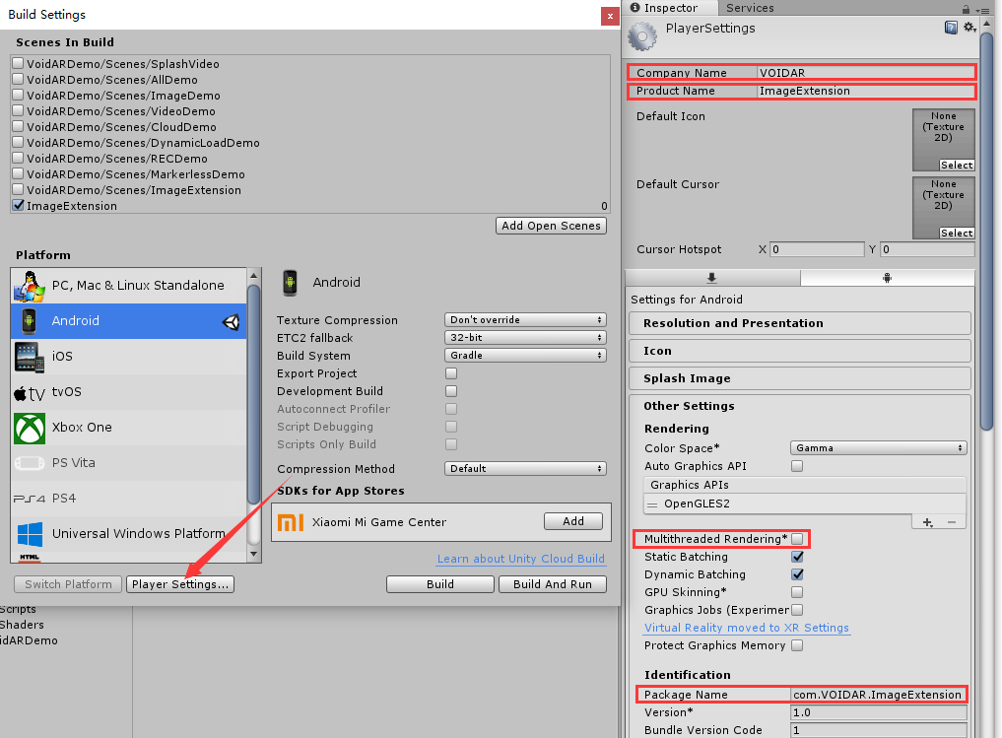Select the Universal Windows Platform icon

click(30, 534)
